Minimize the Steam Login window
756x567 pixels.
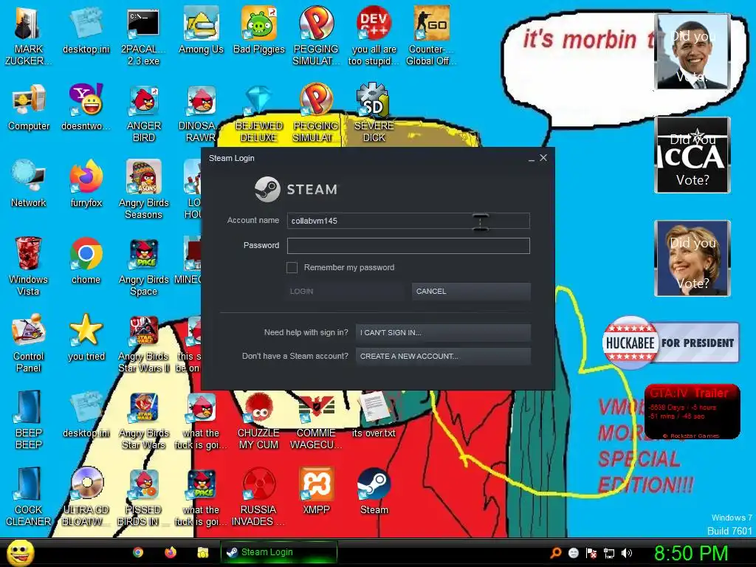[532, 158]
